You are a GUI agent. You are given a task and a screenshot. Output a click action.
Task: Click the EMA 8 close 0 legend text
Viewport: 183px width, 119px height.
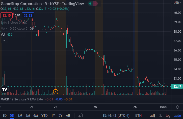(11, 22)
